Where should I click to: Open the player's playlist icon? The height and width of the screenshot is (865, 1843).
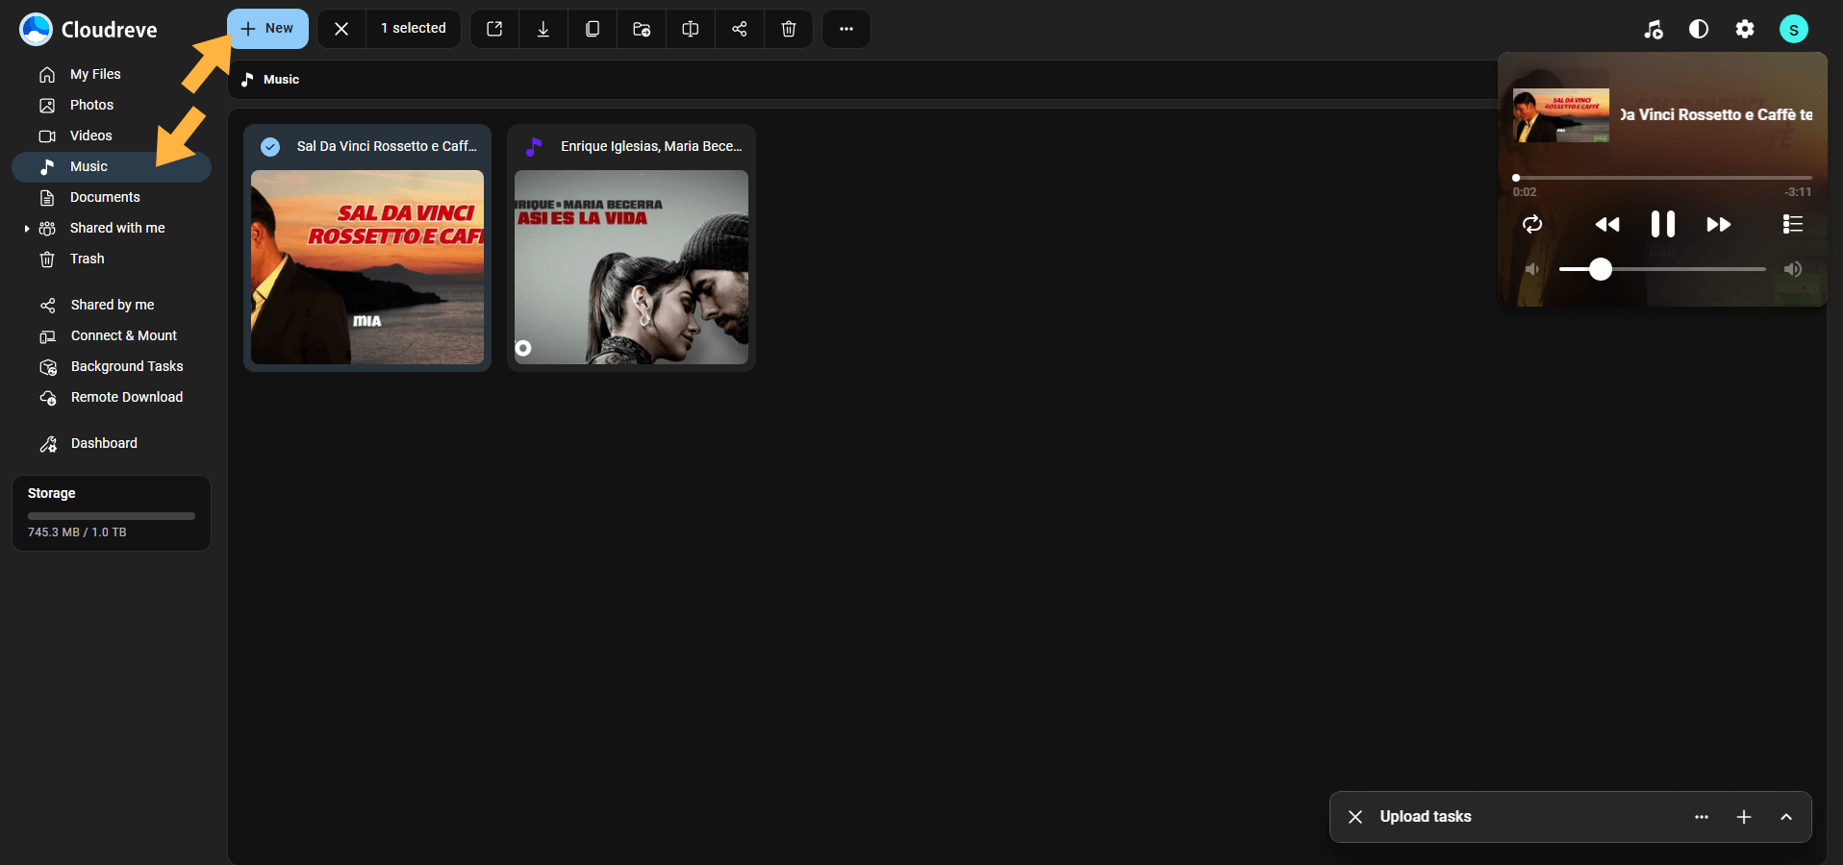pyautogui.click(x=1793, y=224)
